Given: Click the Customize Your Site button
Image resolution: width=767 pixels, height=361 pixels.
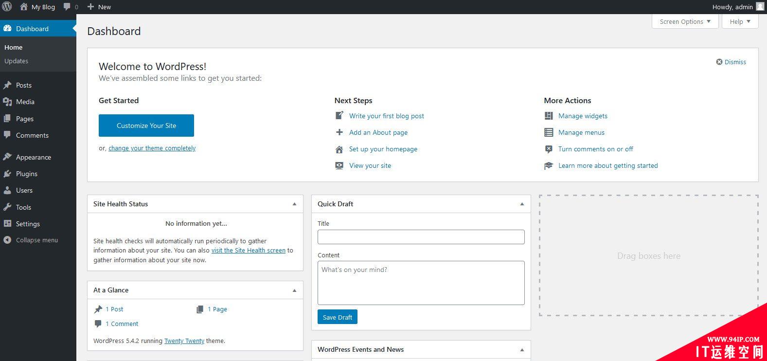Looking at the screenshot, I should pos(146,126).
